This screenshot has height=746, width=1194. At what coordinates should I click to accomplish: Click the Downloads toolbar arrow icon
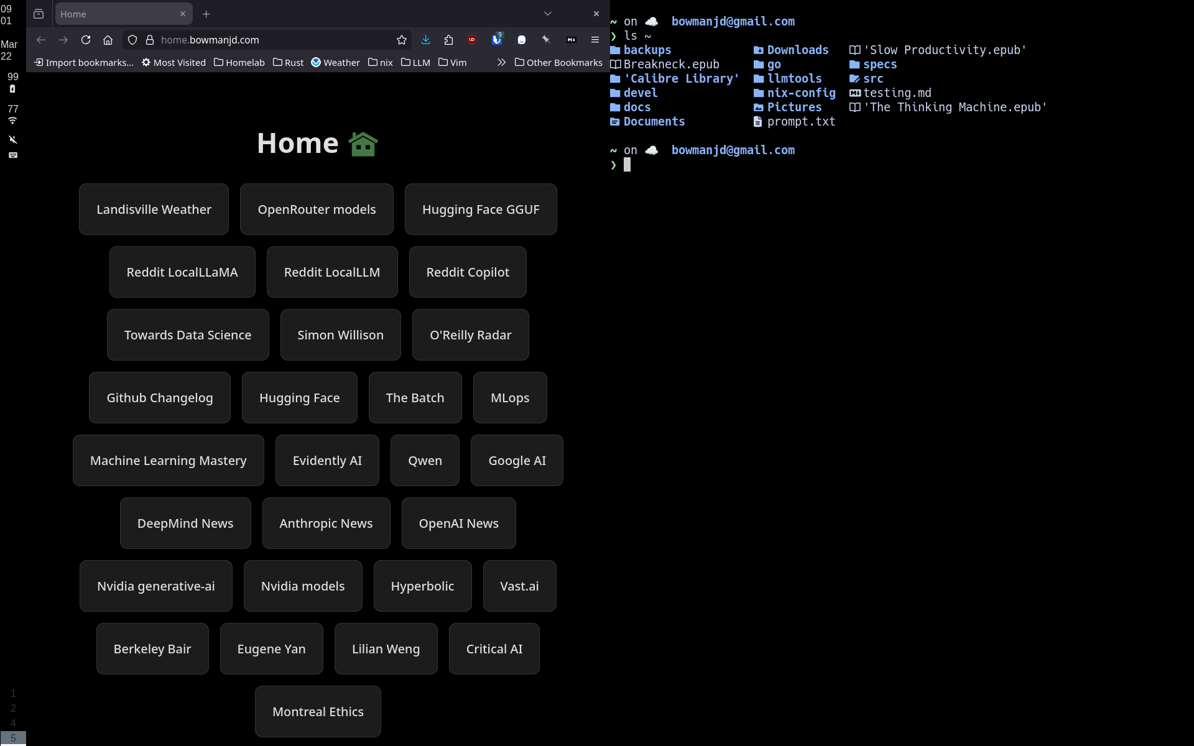coord(425,40)
